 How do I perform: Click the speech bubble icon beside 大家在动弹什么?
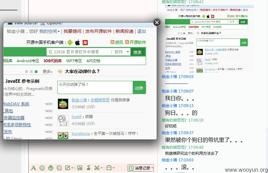(x=60, y=71)
